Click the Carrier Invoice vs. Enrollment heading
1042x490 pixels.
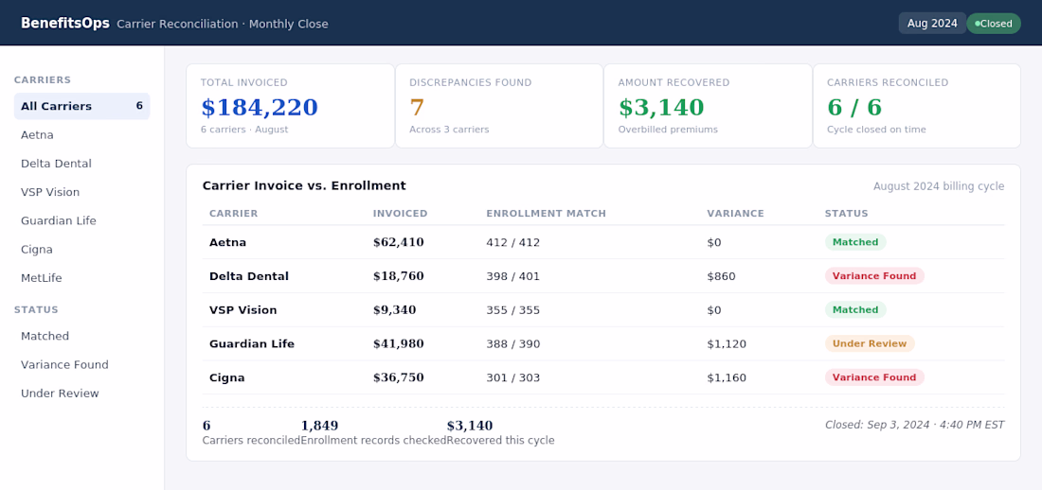[x=304, y=186]
